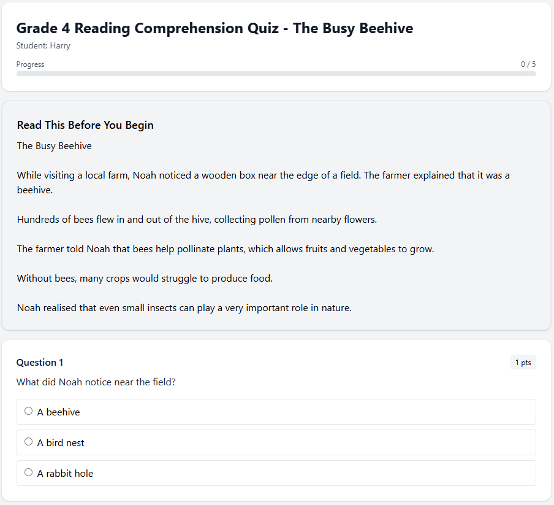This screenshot has width=554, height=505.
Task: Click the 'Read This Before You Begin' heading
Action: [85, 125]
